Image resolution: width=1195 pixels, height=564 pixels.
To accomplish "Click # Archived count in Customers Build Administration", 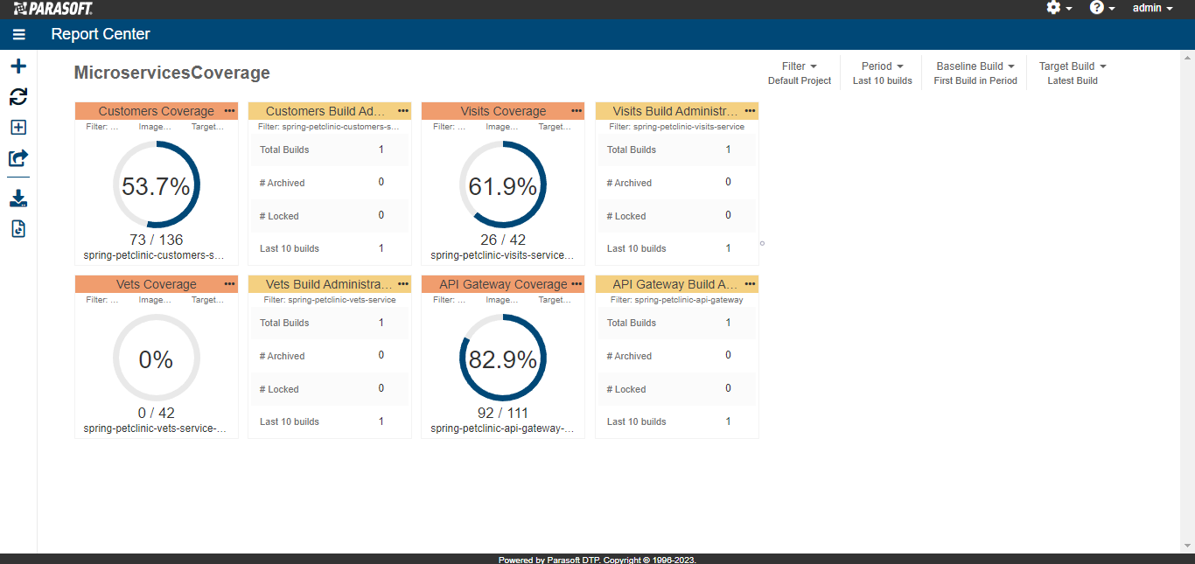I will point(381,182).
